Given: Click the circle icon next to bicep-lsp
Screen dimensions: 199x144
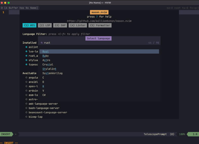Looking at the screenshot, I should pos(26,117).
